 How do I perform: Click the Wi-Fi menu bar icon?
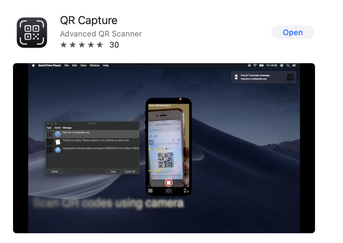[x=255, y=65]
